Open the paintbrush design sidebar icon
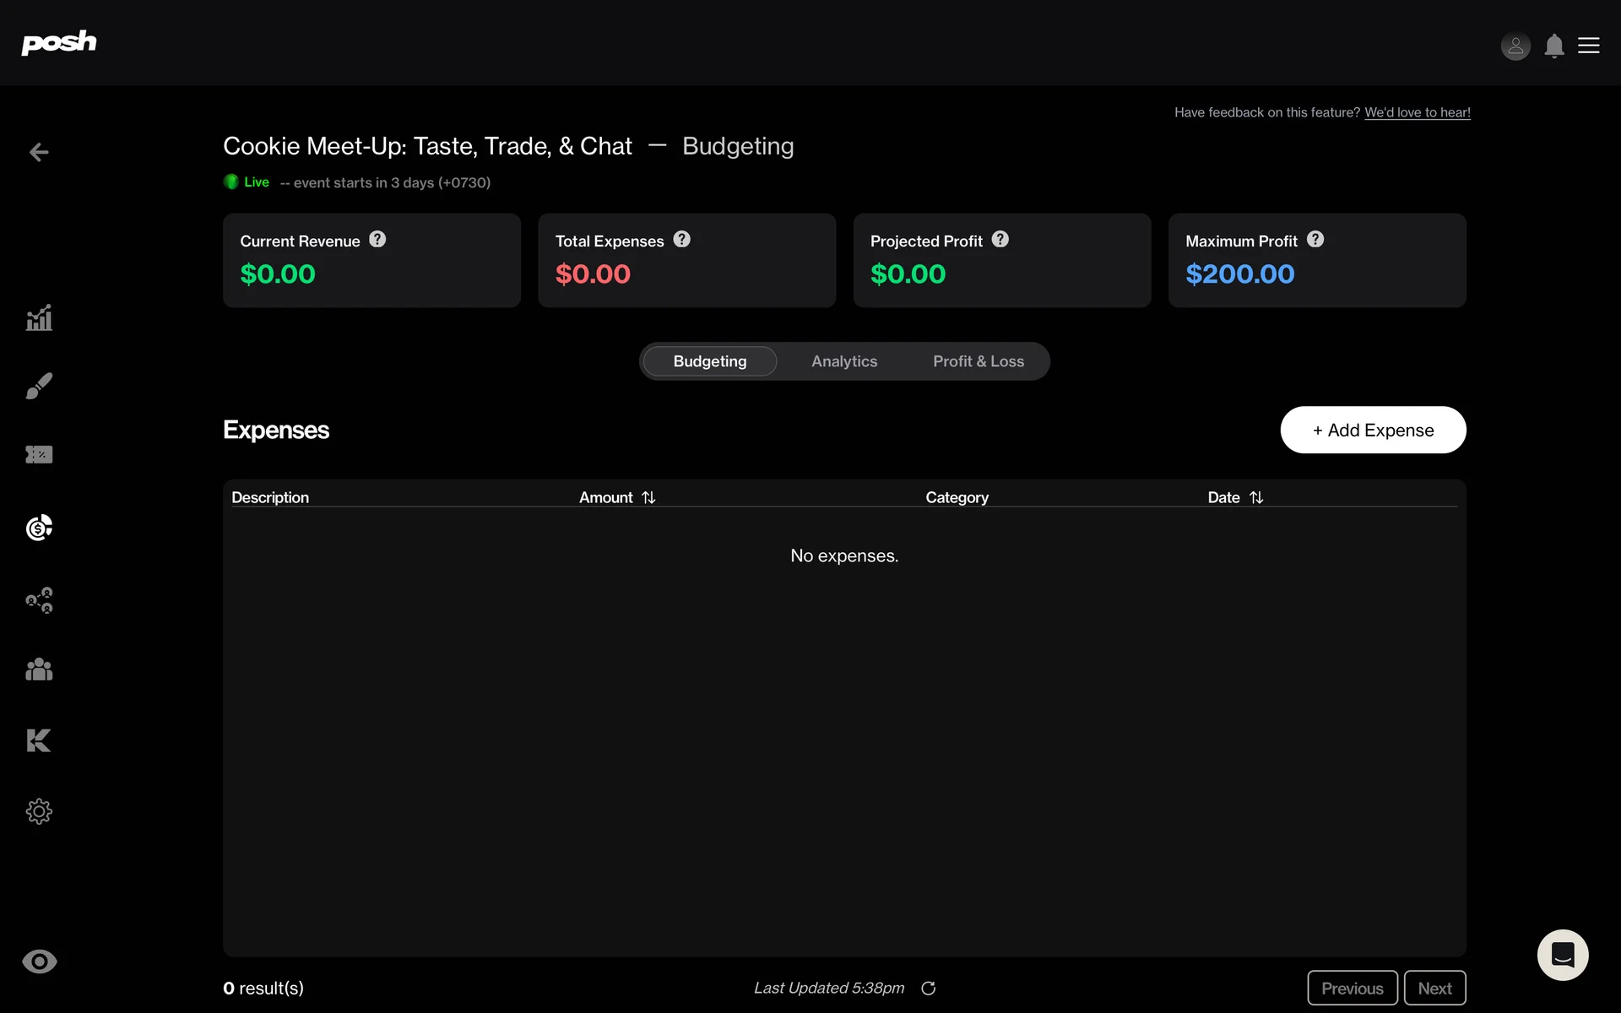The height and width of the screenshot is (1013, 1621). pos(39,386)
